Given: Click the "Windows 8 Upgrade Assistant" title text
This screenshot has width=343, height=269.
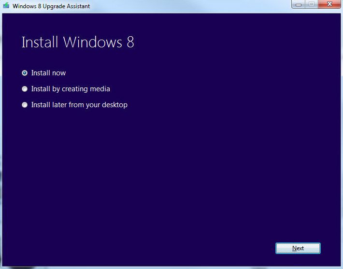Looking at the screenshot, I should tap(51, 6).
